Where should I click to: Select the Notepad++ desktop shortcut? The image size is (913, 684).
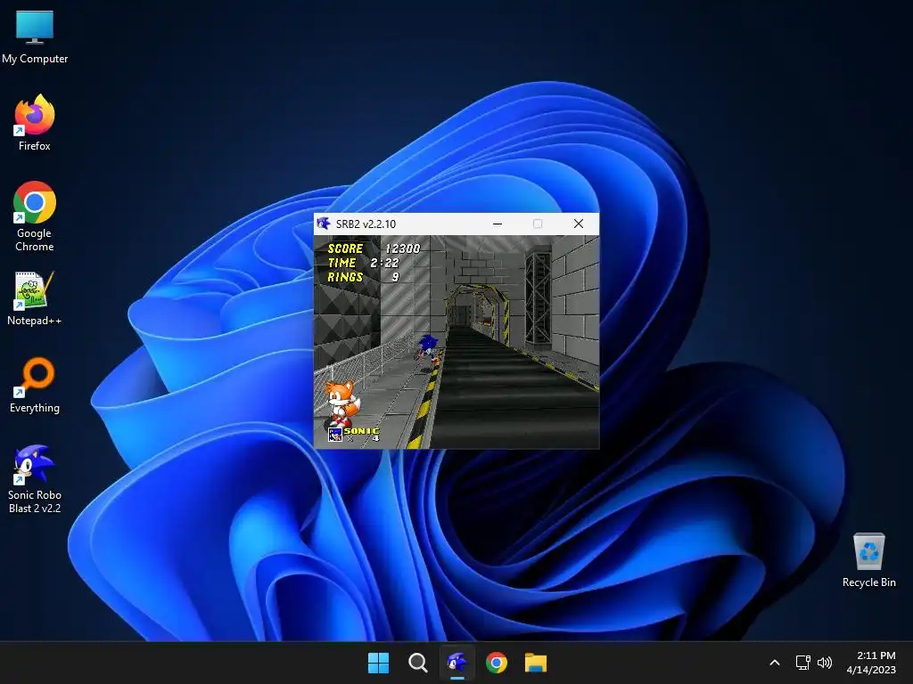(35, 297)
